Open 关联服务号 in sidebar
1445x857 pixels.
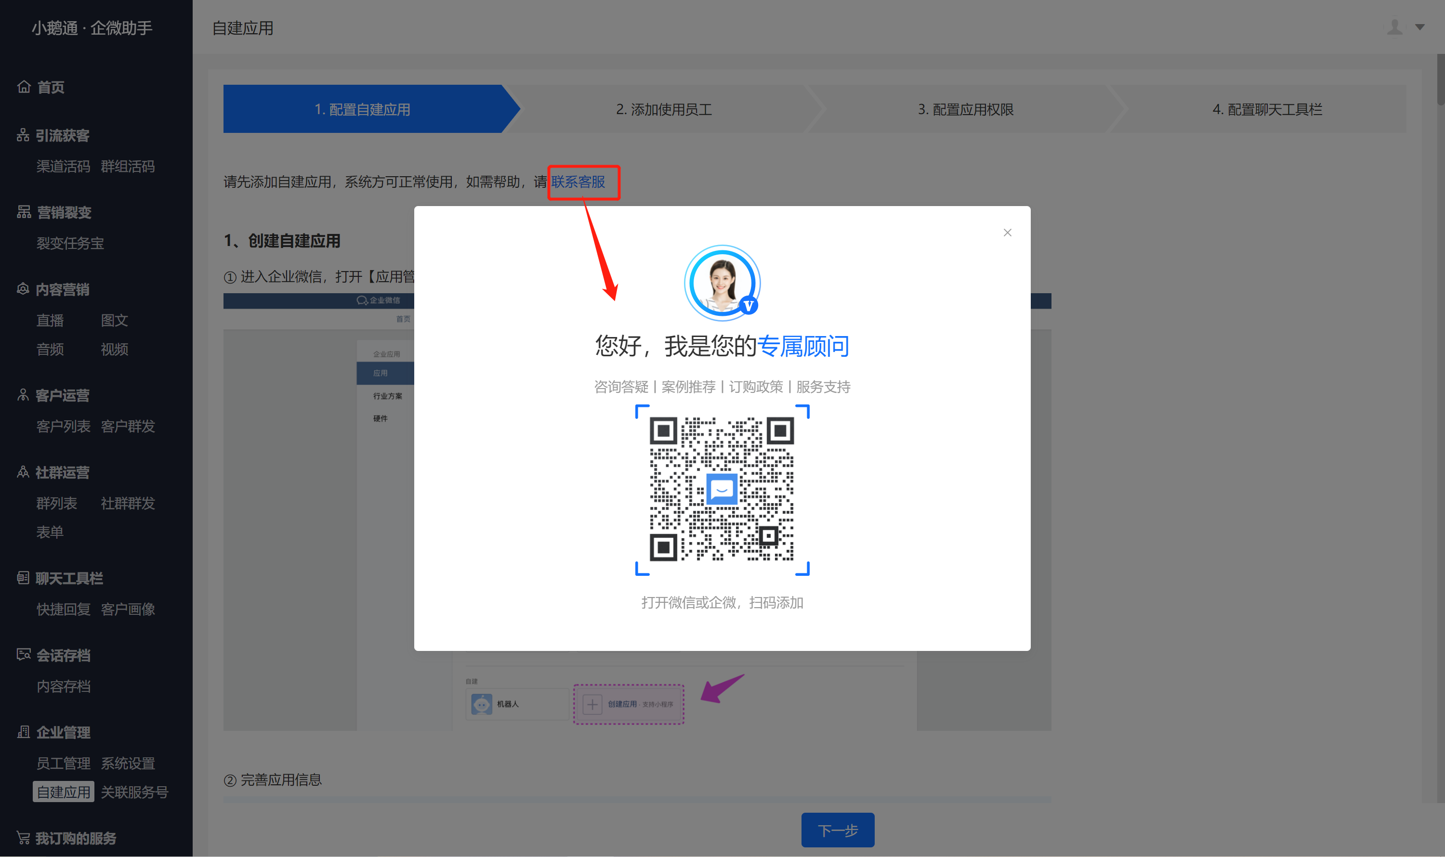tap(134, 792)
